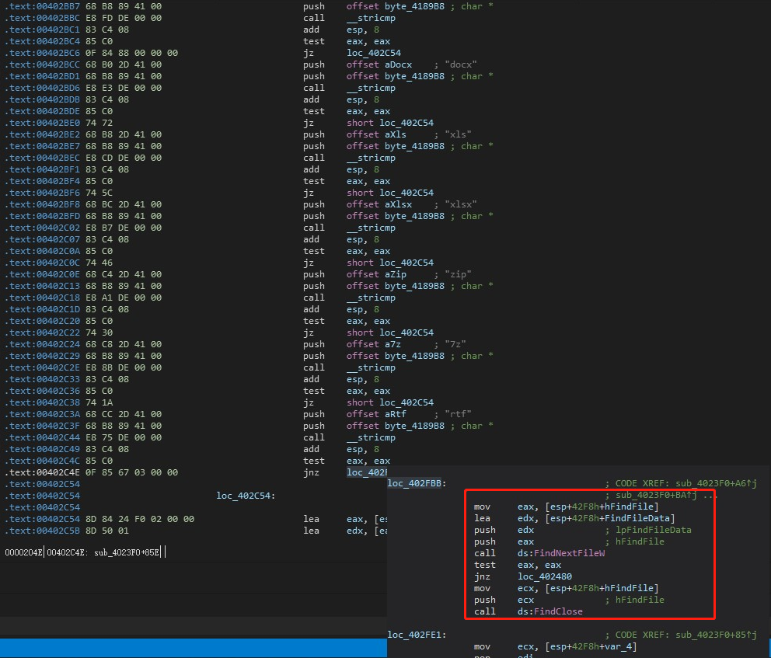Click "short loc_402C54" at address 00402BE0
Viewport: 771px width, 658px height.
click(390, 123)
